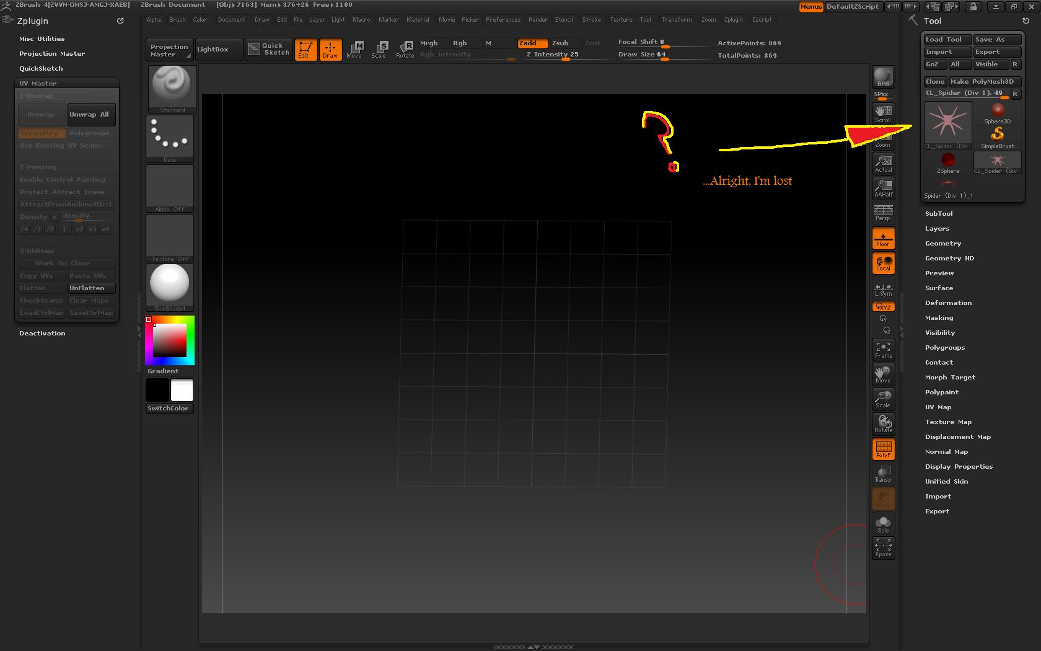
Task: Open the Dots stroke selector
Action: click(170, 139)
